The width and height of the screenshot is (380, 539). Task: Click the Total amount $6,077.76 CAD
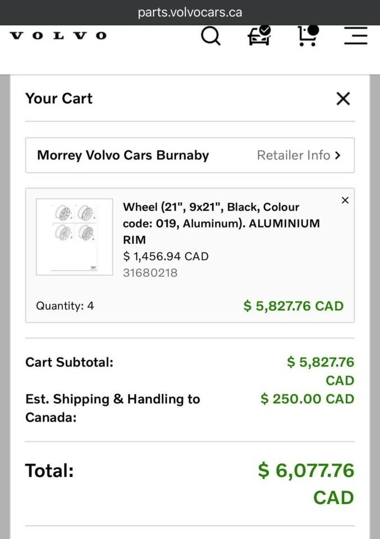click(x=306, y=471)
